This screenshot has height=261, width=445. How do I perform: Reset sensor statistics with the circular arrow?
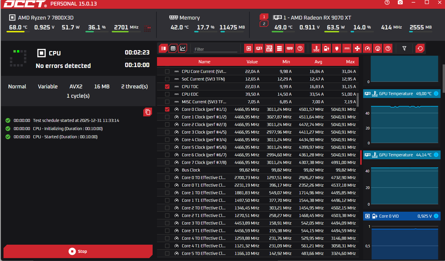pyautogui.click(x=420, y=48)
